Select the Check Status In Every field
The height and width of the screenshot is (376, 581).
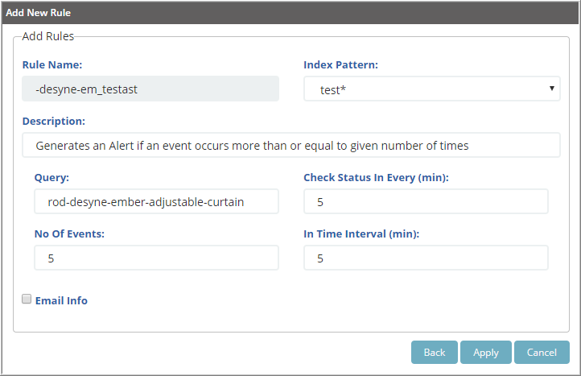pyautogui.click(x=426, y=201)
